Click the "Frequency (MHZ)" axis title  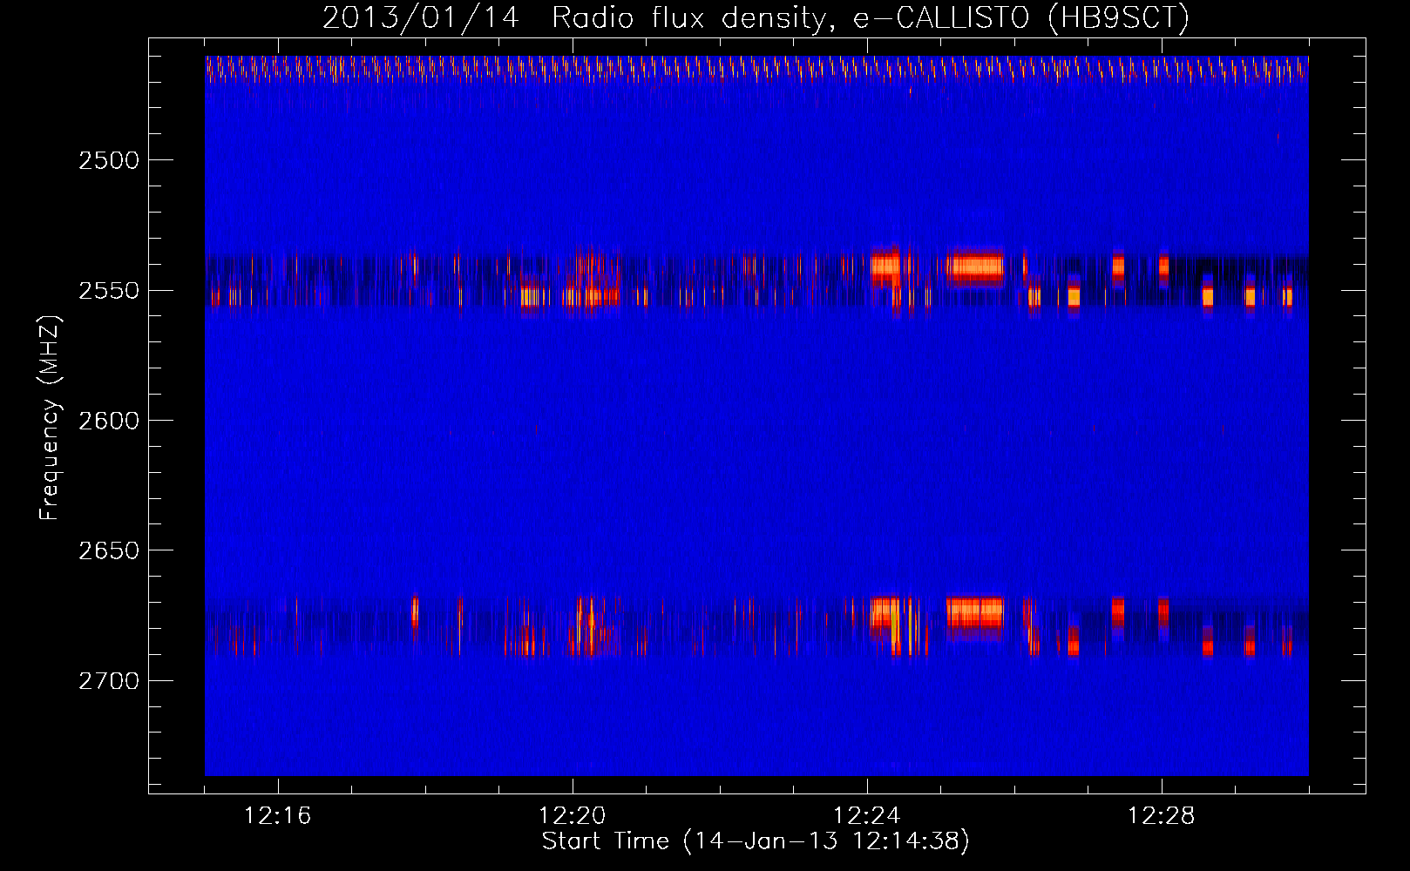50,418
